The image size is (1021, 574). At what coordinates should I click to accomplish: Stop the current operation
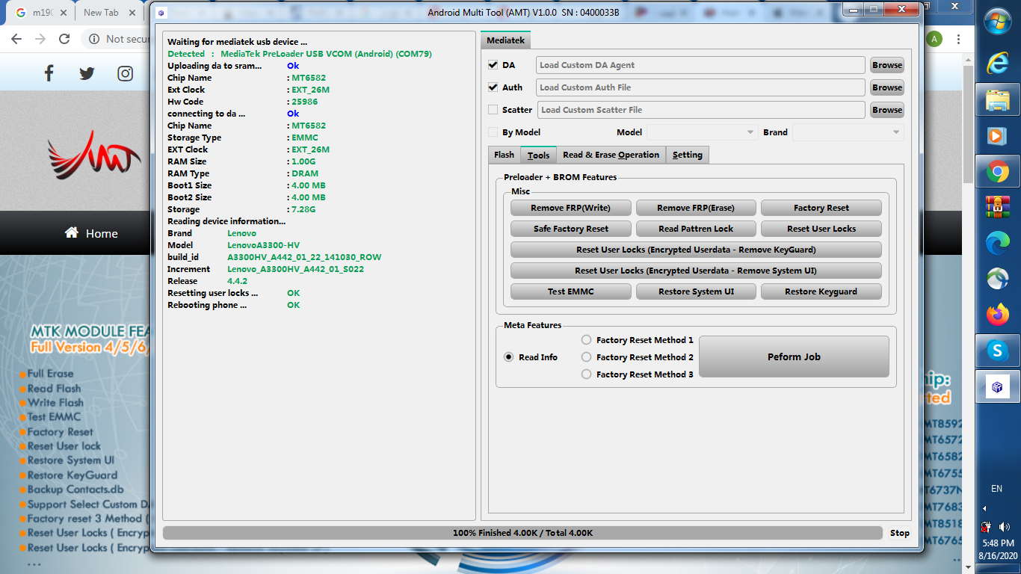(x=900, y=533)
